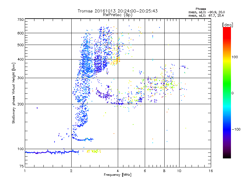This screenshot has width=248, height=186.
Task: Click the '[deg]' colorbar unit label
Action: pos(228,25)
